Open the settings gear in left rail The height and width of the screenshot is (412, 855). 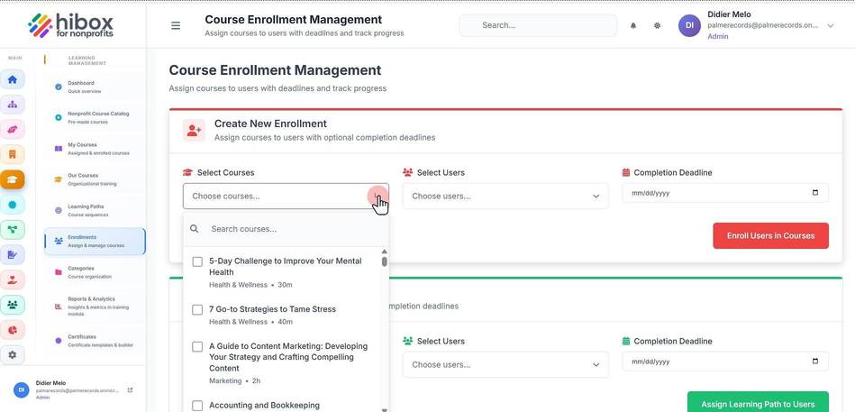[x=12, y=355]
